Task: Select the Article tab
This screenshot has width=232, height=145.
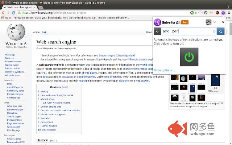Action: [x=36, y=32]
